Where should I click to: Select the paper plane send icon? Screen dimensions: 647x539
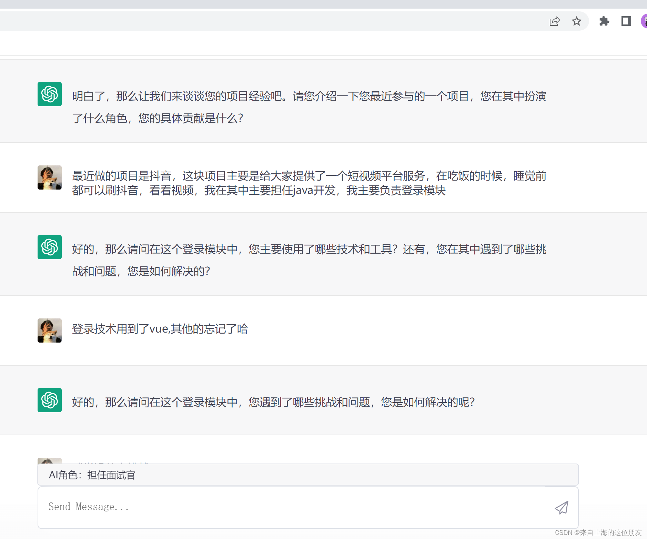pos(561,507)
